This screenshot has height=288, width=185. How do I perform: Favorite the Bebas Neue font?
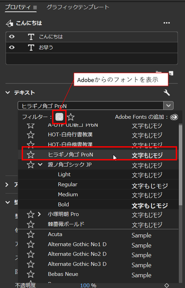click(x=31, y=274)
